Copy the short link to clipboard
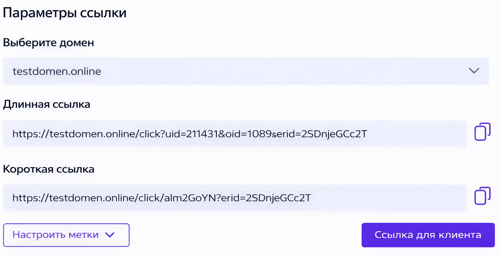The image size is (500, 256). (x=482, y=196)
